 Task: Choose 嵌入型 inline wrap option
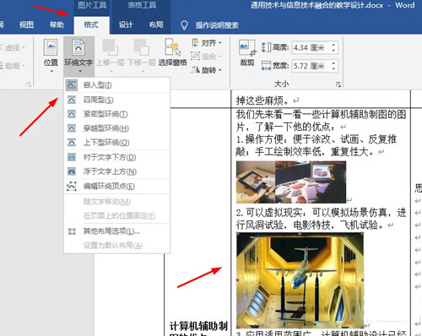[x=117, y=85]
